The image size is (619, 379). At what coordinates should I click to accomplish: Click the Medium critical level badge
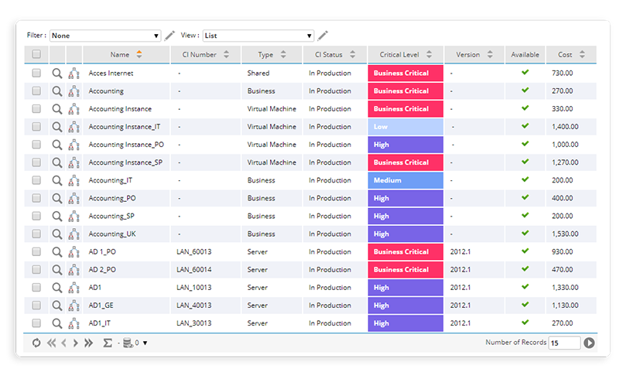[405, 180]
